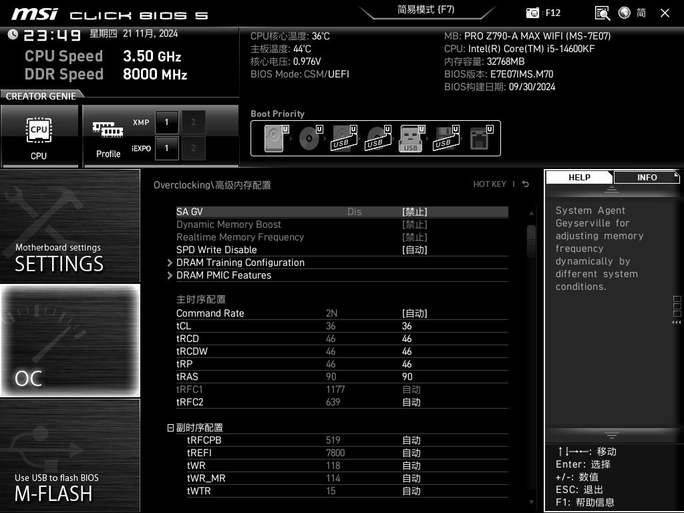The height and width of the screenshot is (513, 684).
Task: Open the Dynamic Memory Boost option
Action: (342, 224)
